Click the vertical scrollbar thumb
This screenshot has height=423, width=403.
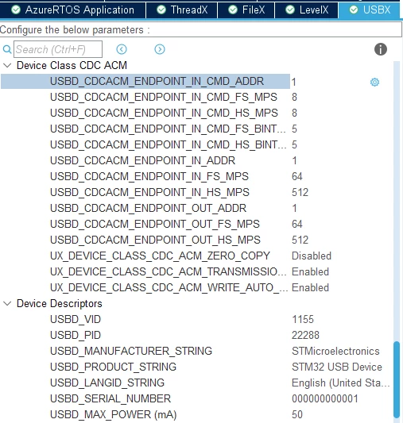coord(397,379)
